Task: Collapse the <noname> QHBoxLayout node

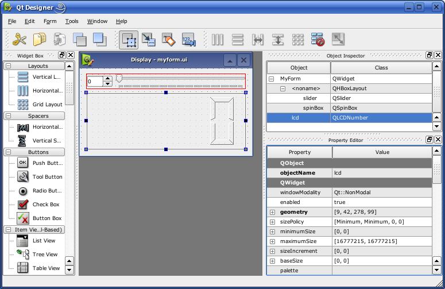Action: (x=283, y=88)
